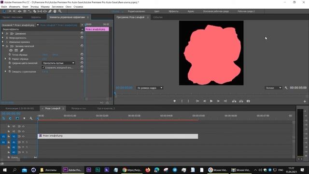Toggle the fx switch for Заливка палитрой effect
The height and width of the screenshot is (174, 309).
click(7, 46)
